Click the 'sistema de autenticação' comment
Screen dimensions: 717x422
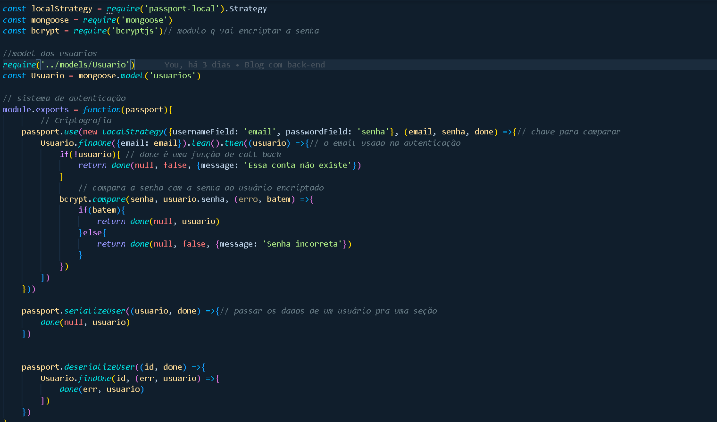tap(64, 98)
